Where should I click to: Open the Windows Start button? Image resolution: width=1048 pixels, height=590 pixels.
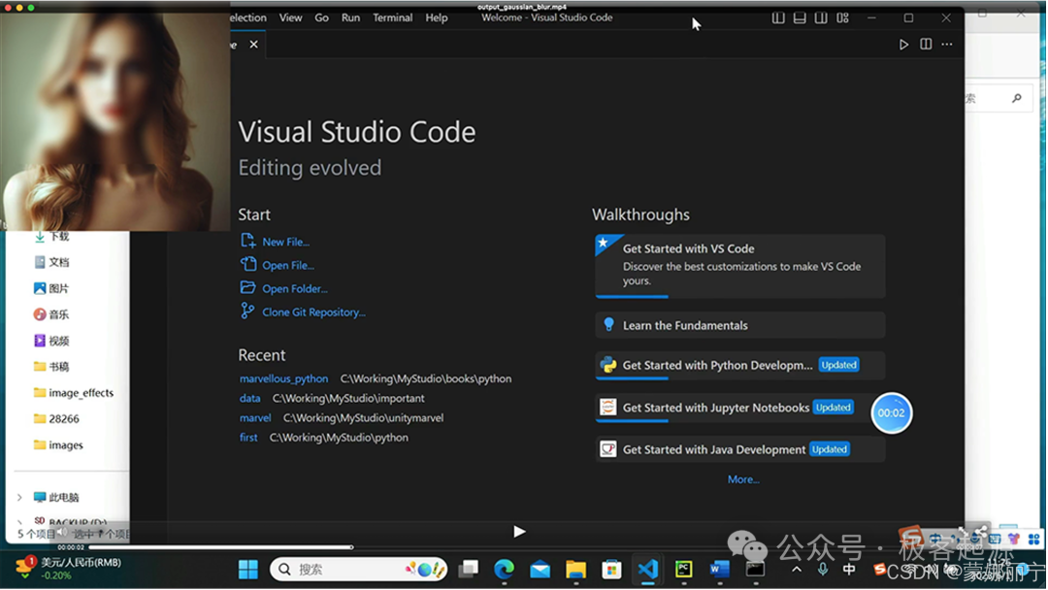click(x=248, y=570)
